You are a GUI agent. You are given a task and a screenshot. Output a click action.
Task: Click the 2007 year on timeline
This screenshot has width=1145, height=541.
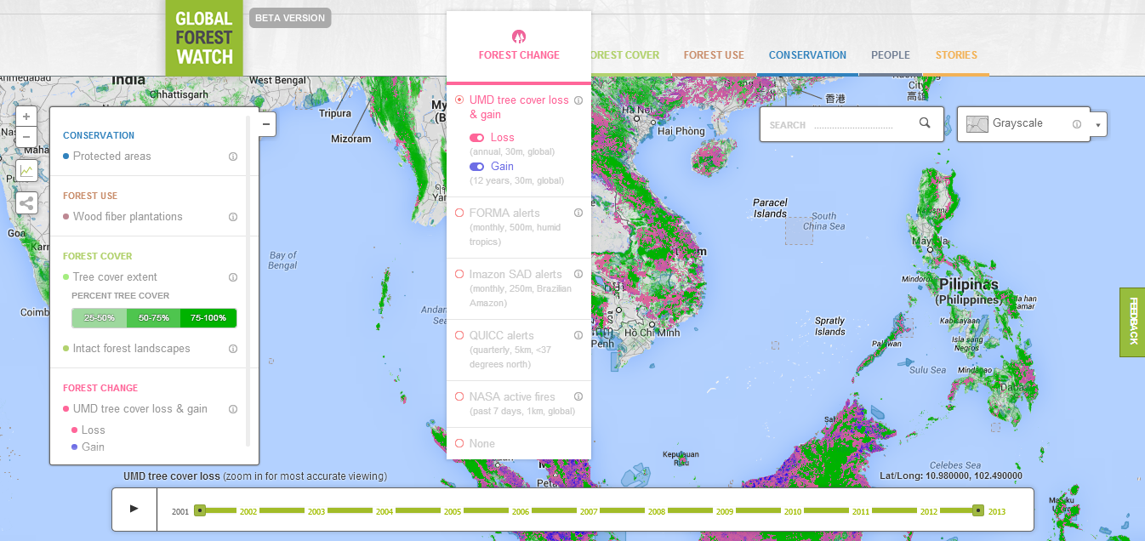(x=589, y=512)
